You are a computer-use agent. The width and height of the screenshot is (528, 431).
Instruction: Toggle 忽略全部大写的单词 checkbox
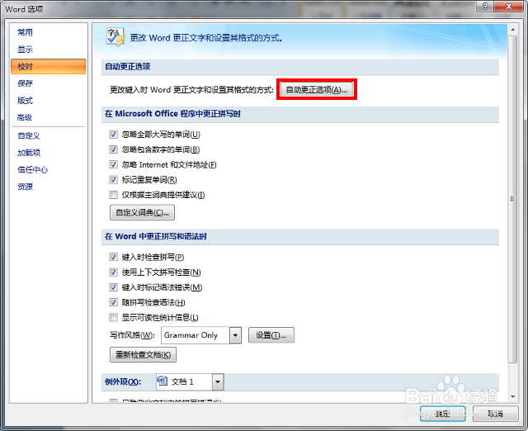pos(113,135)
